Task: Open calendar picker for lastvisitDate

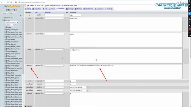Action: pyautogui.click(x=87, y=90)
